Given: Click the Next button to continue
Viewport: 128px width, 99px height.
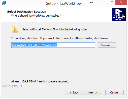Looking at the screenshot, I should [x=93, y=92].
